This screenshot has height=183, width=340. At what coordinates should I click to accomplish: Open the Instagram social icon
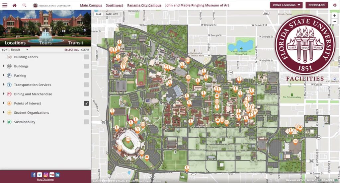[x=45, y=175]
